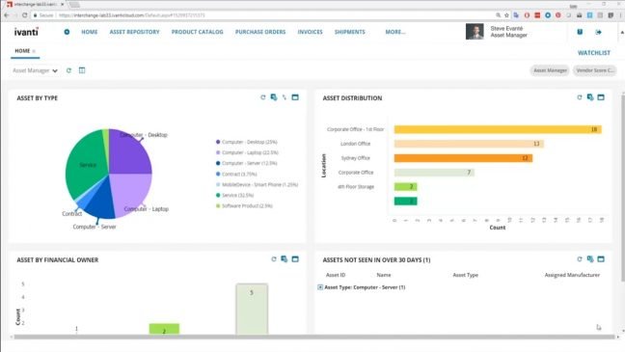The height and width of the screenshot is (352, 625).
Task: Maximize the Asset By Type panel
Action: tap(295, 97)
